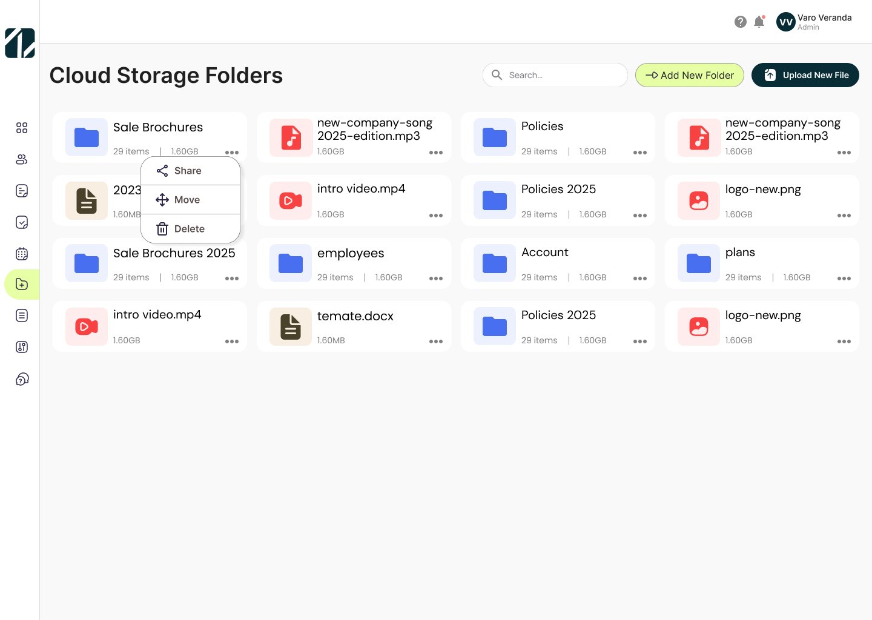Select the cloud storage folder sidebar icon

pyautogui.click(x=22, y=285)
